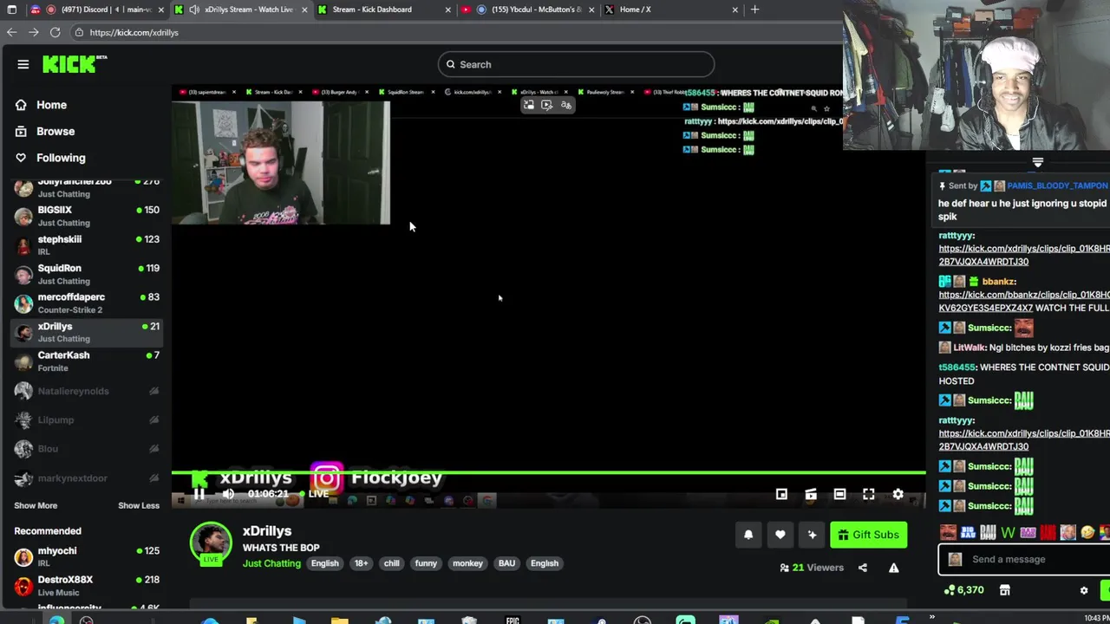Open mercoffdaperc channel in sidebar

point(87,303)
